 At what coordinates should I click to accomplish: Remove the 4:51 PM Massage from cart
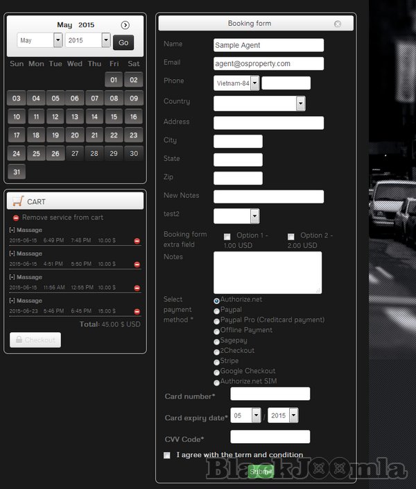pos(137,265)
